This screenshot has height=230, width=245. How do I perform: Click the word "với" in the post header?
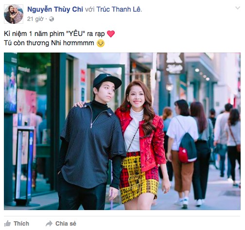90,9
